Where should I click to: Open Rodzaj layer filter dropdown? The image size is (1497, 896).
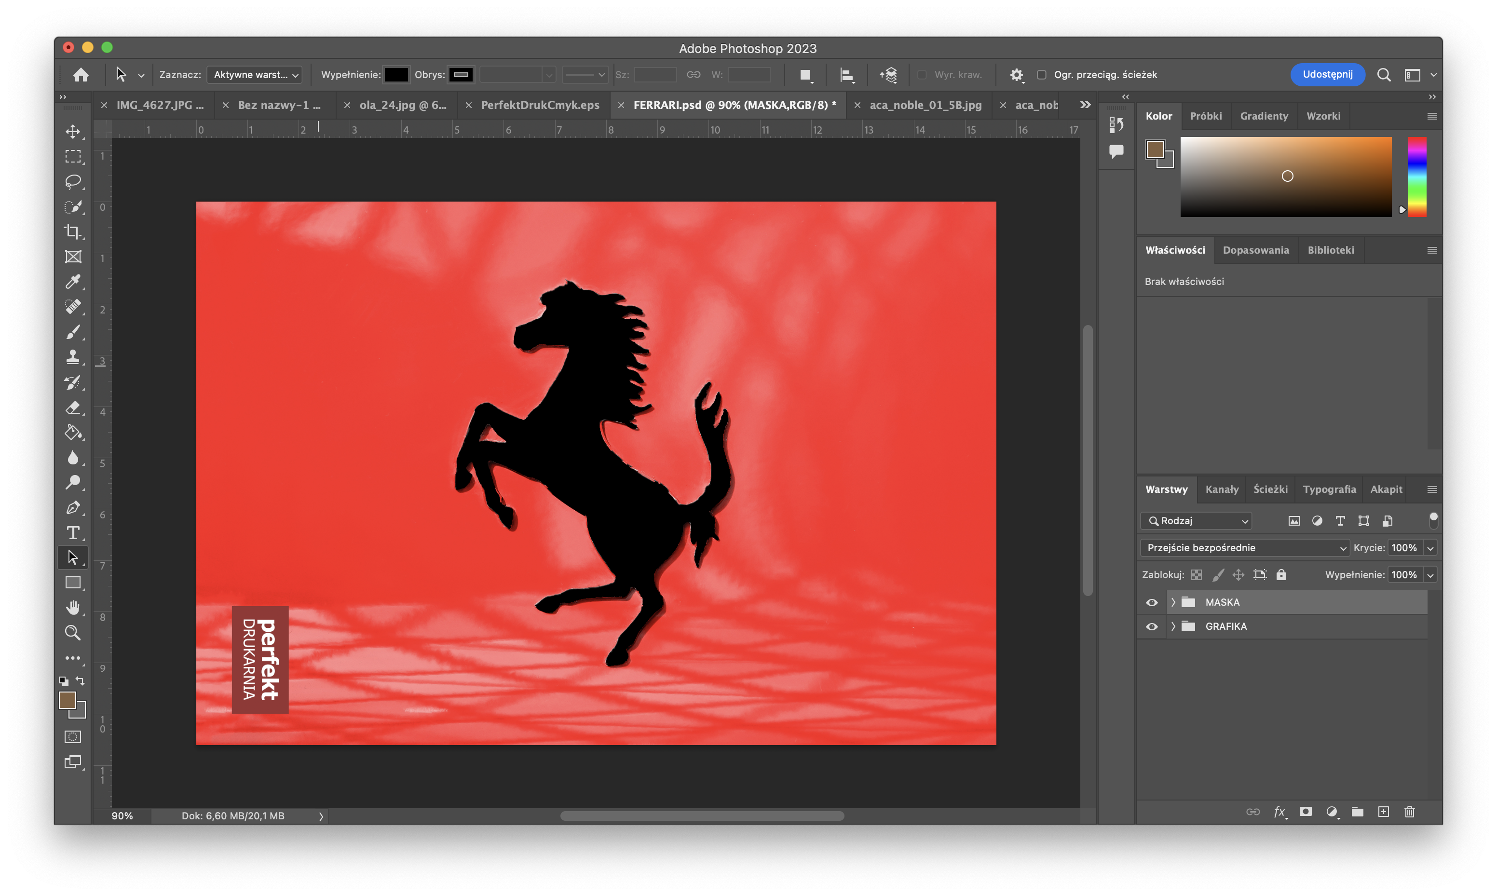(x=1197, y=521)
